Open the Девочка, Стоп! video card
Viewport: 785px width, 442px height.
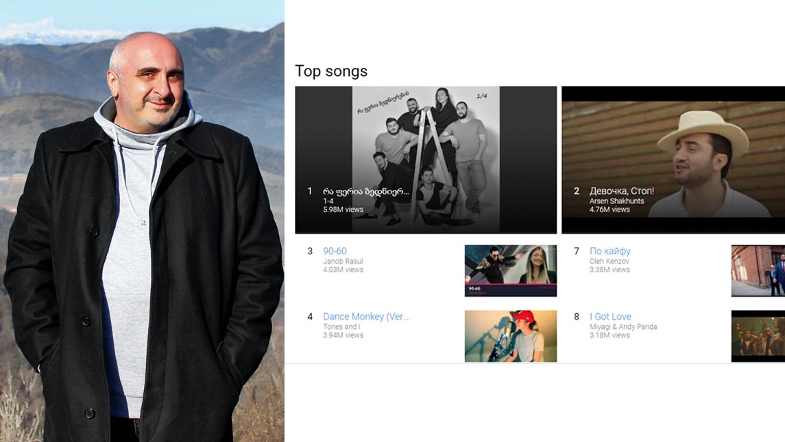point(673,160)
